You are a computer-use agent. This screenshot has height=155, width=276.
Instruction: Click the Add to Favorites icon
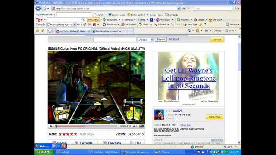click(43, 31)
